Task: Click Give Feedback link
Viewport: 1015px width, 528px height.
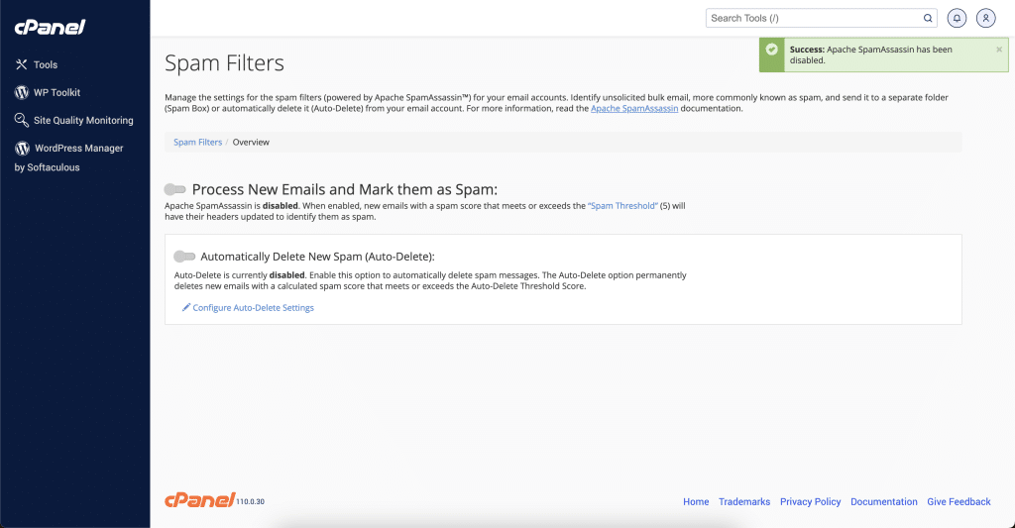Action: pyautogui.click(x=959, y=501)
